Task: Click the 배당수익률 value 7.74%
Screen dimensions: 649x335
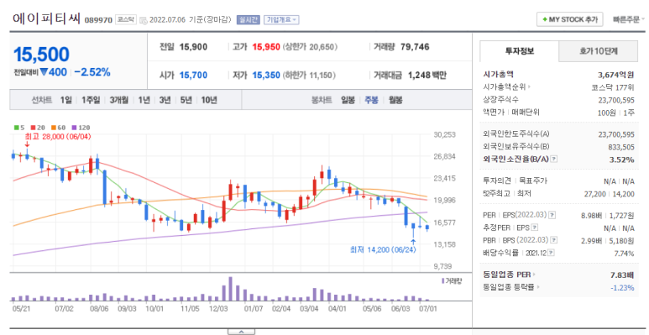Action: pyautogui.click(x=624, y=254)
